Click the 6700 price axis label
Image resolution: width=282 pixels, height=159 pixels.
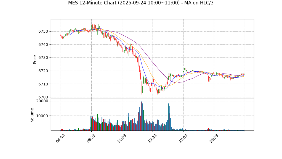(43, 97)
